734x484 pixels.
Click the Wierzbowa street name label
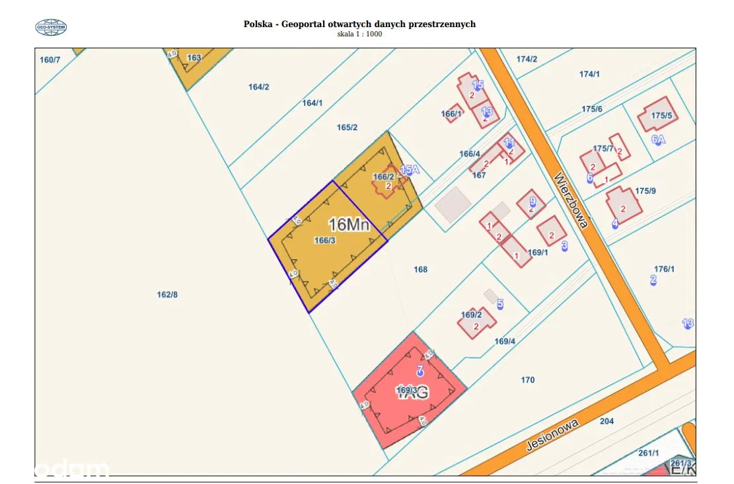[x=571, y=200]
